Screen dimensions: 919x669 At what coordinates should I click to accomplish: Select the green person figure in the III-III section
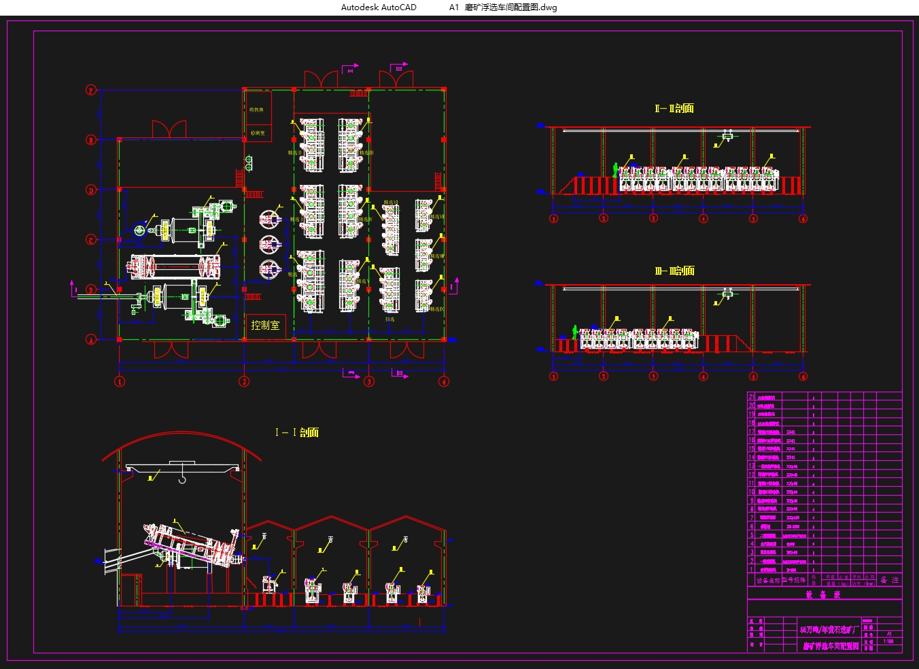tap(574, 332)
